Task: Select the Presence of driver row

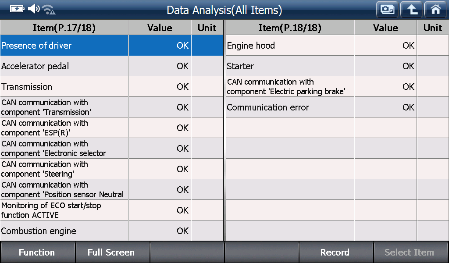Action: (x=111, y=45)
